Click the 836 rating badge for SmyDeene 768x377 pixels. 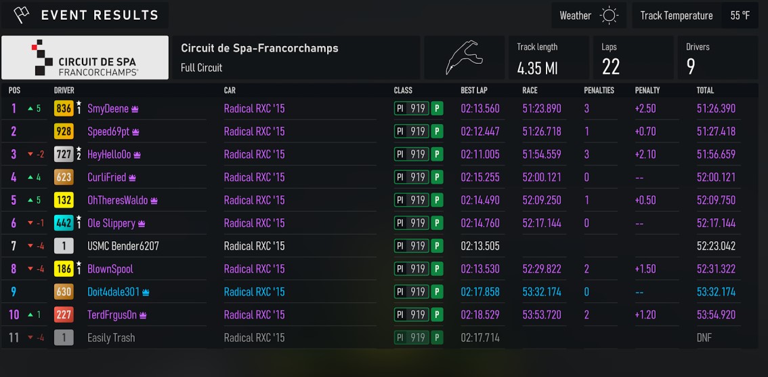tap(64, 108)
